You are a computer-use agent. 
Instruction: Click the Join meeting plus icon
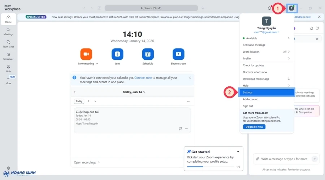tap(117, 54)
